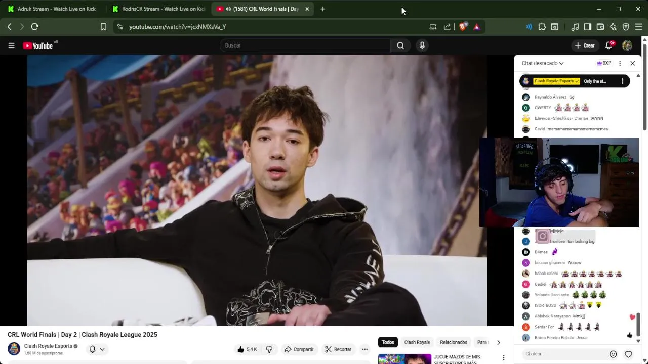Send a heart reaction in chat

pos(628,354)
